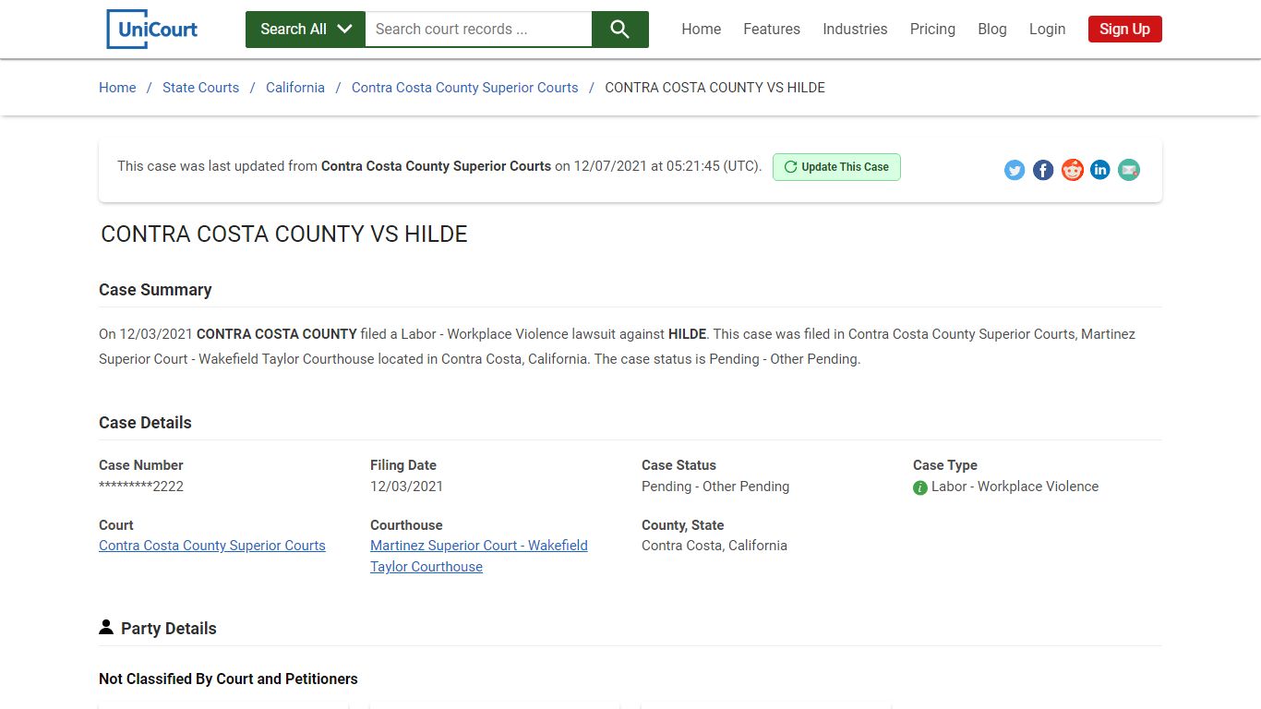Select the CONTRA COSTA COUNTY VS HILDE heading
The image size is (1261, 709).
click(x=284, y=234)
